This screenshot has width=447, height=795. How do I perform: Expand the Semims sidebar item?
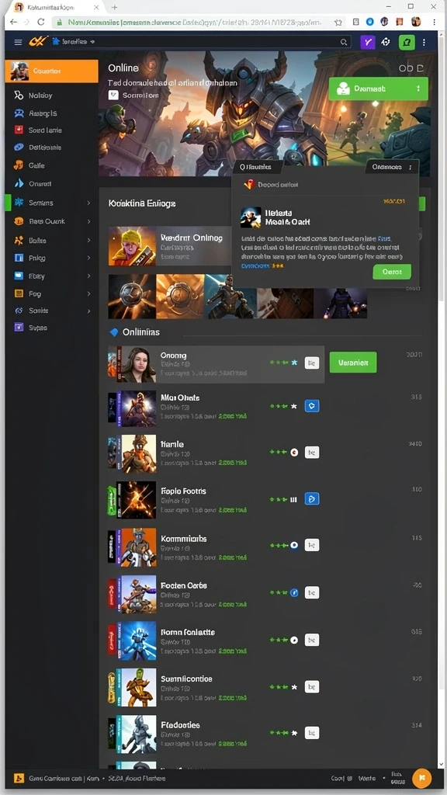tap(88, 203)
